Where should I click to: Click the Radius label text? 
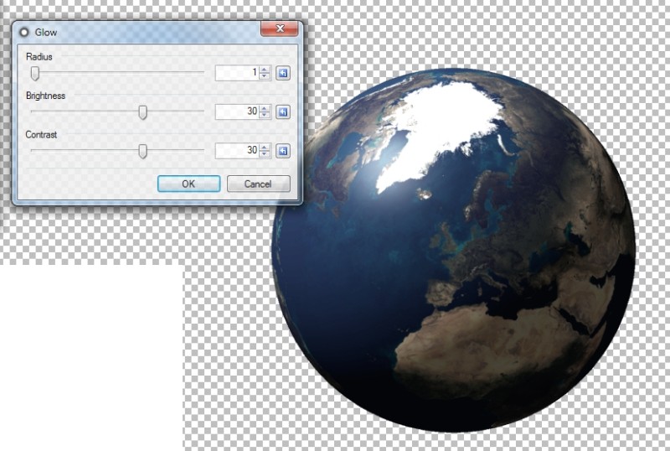click(39, 57)
